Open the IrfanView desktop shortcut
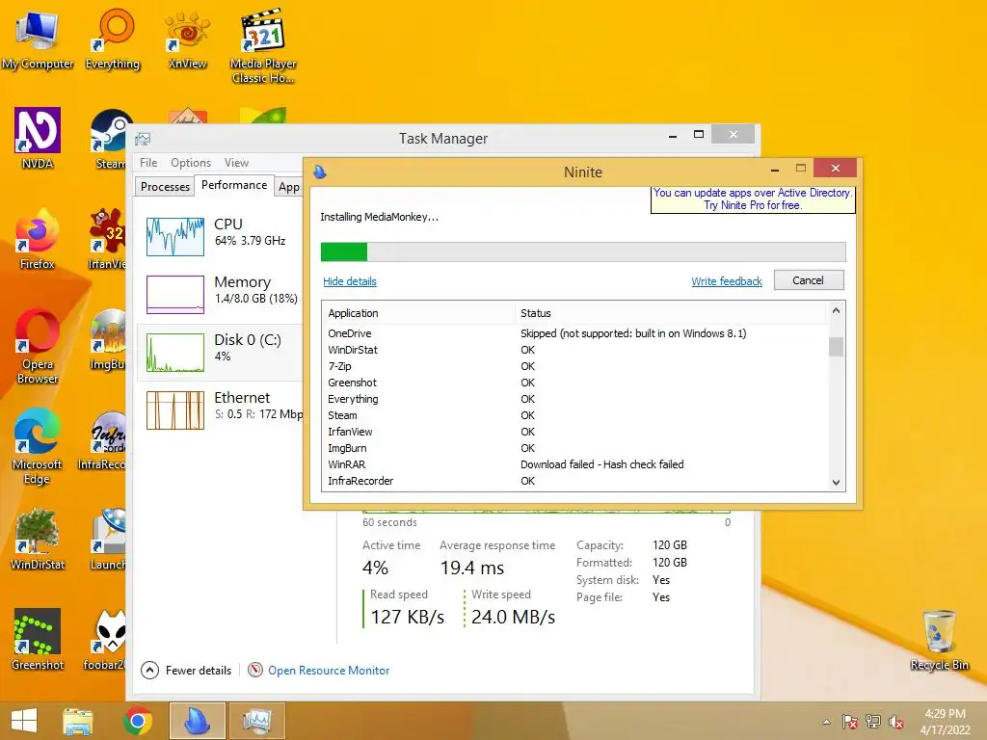Screen dimensions: 987x740 (107, 239)
